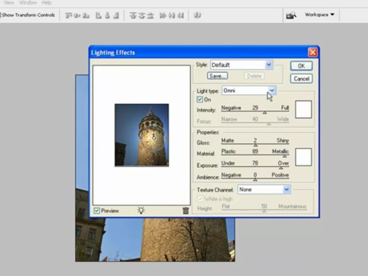Click the Intensity slider track

click(255, 112)
